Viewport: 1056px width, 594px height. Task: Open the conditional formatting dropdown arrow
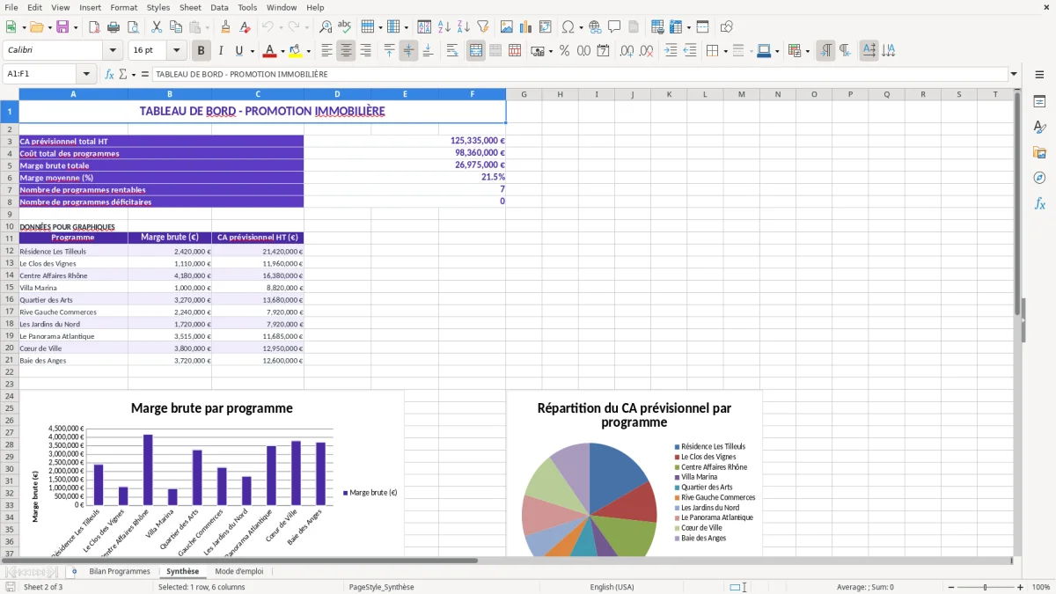click(807, 51)
